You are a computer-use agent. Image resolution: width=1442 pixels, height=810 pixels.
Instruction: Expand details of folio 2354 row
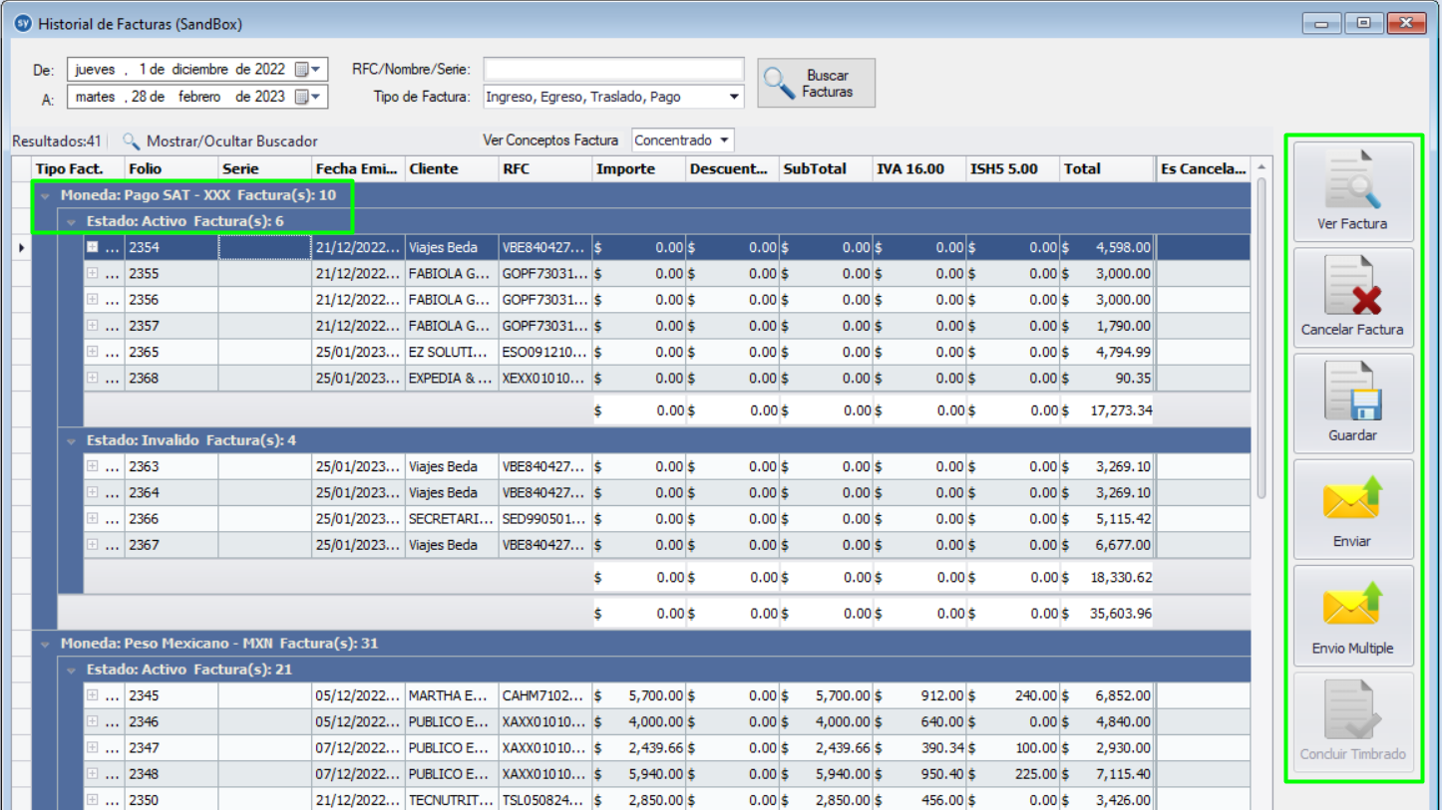[93, 247]
